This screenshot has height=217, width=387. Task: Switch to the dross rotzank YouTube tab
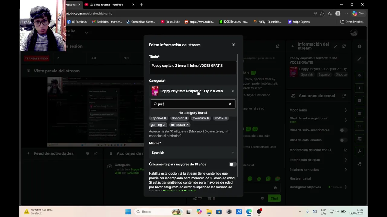point(106,5)
